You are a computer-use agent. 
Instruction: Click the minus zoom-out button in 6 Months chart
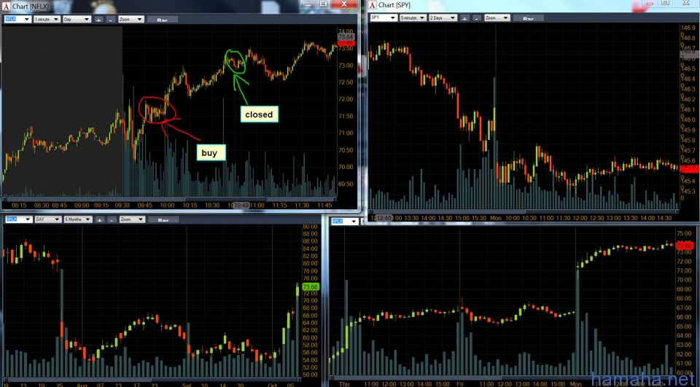(x=112, y=219)
